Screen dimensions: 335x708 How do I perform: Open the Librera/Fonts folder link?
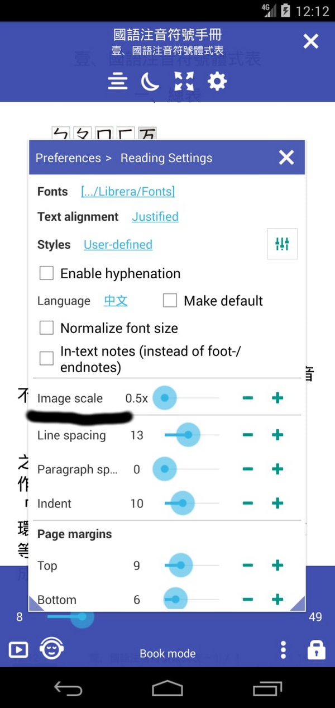pos(128,192)
